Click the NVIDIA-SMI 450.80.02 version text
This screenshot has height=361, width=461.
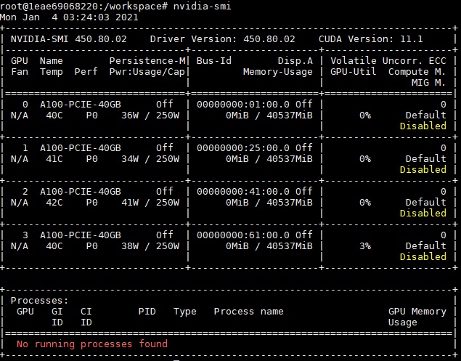(69, 38)
